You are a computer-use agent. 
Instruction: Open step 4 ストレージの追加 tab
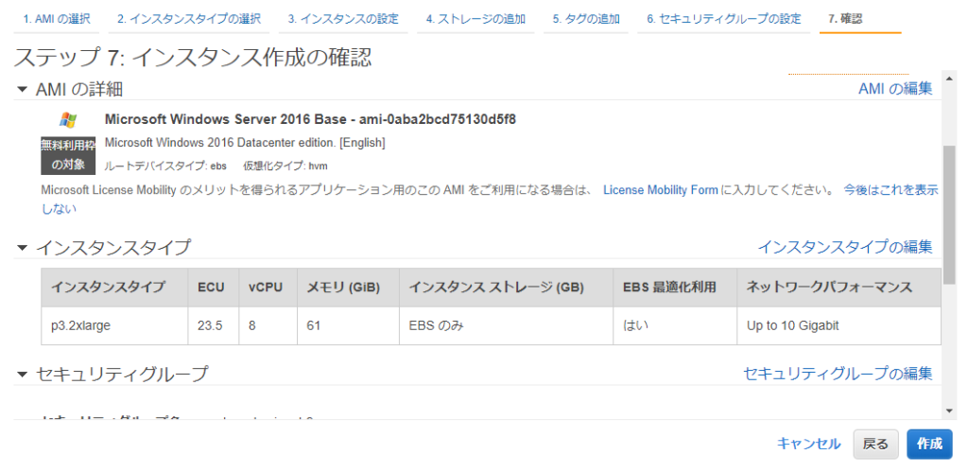[x=475, y=19]
